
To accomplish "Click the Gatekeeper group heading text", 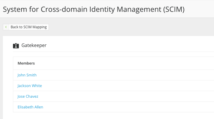I will point(34,45).
